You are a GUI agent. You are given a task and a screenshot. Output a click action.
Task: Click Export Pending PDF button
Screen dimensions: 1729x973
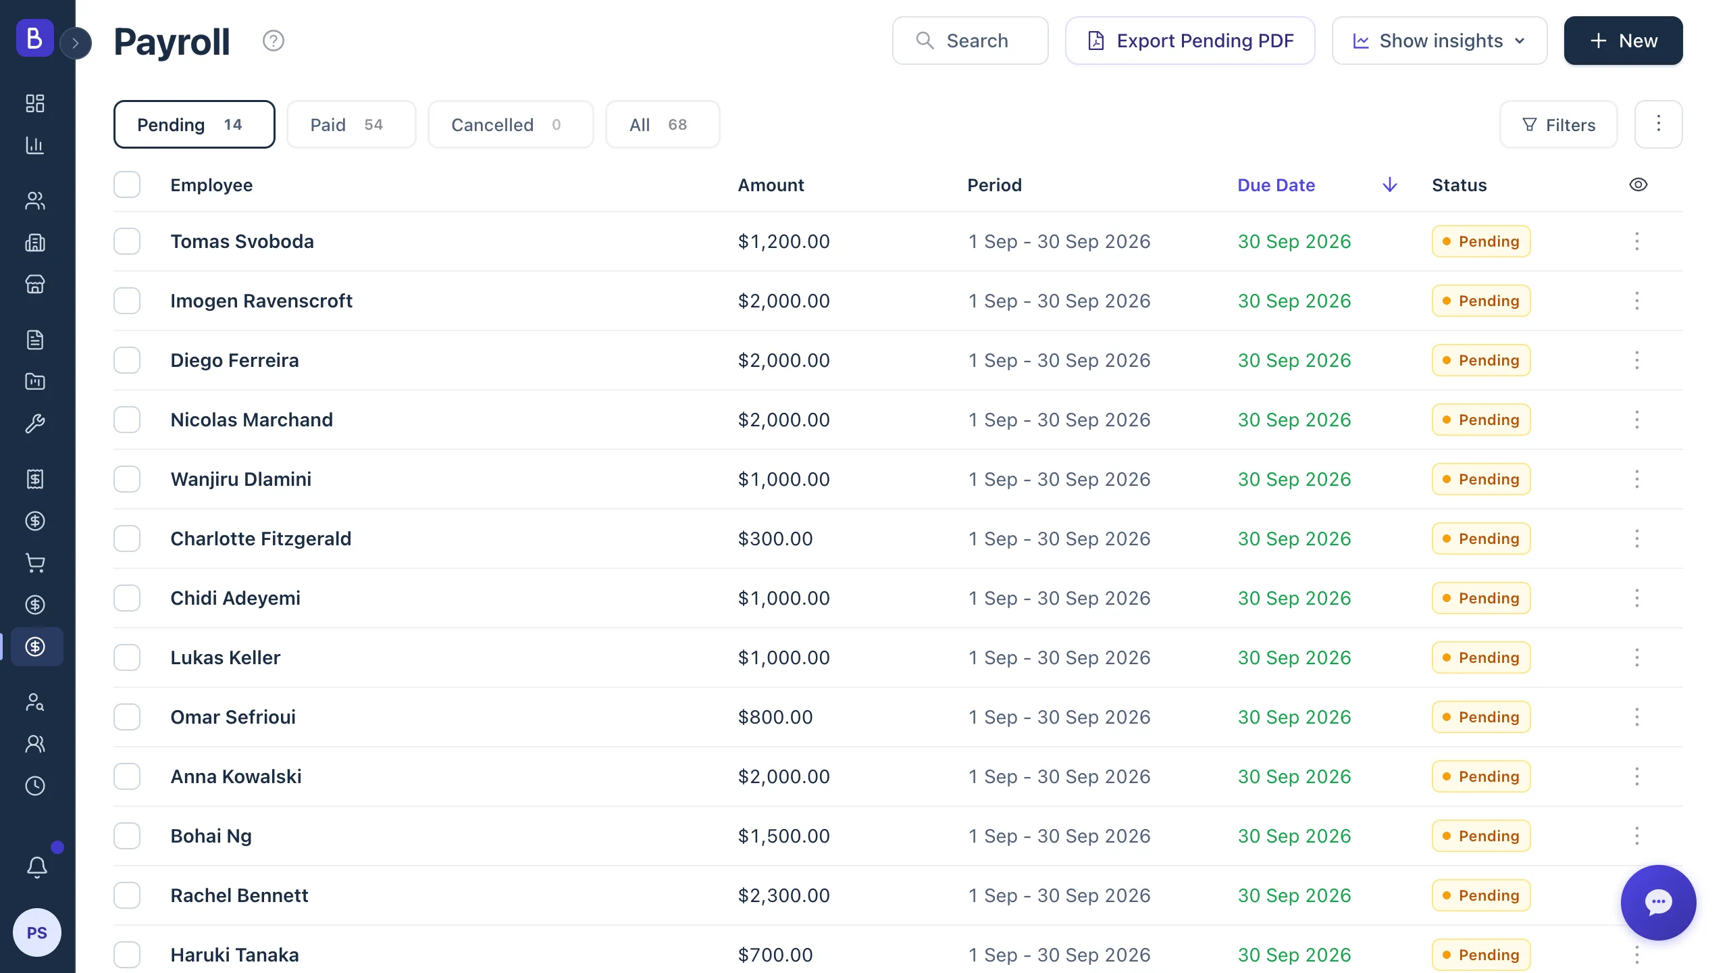point(1190,41)
